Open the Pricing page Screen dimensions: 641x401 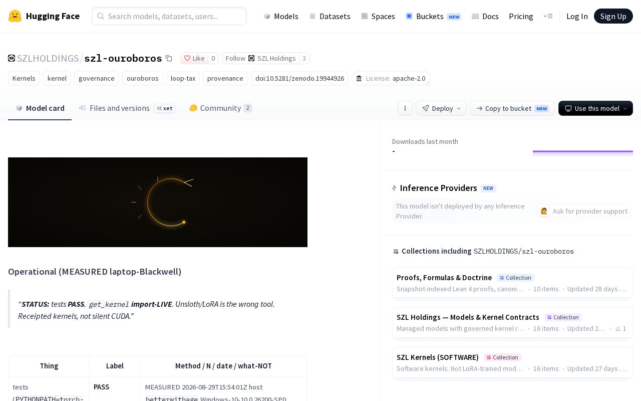tap(521, 16)
